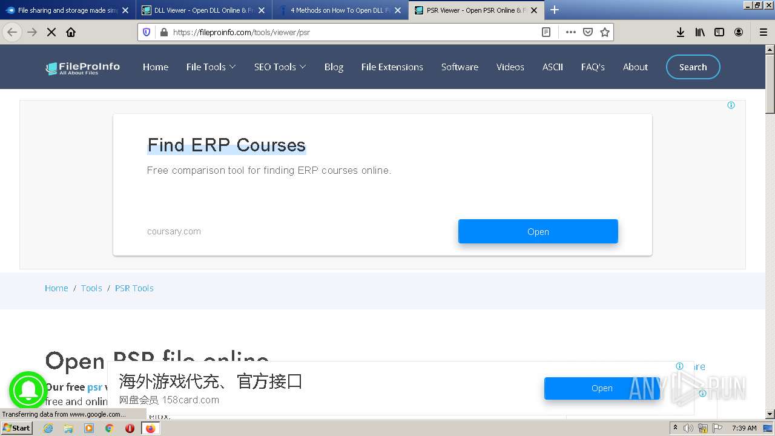Click the Windows Start button
Screen dimensions: 775x436
point(16,428)
